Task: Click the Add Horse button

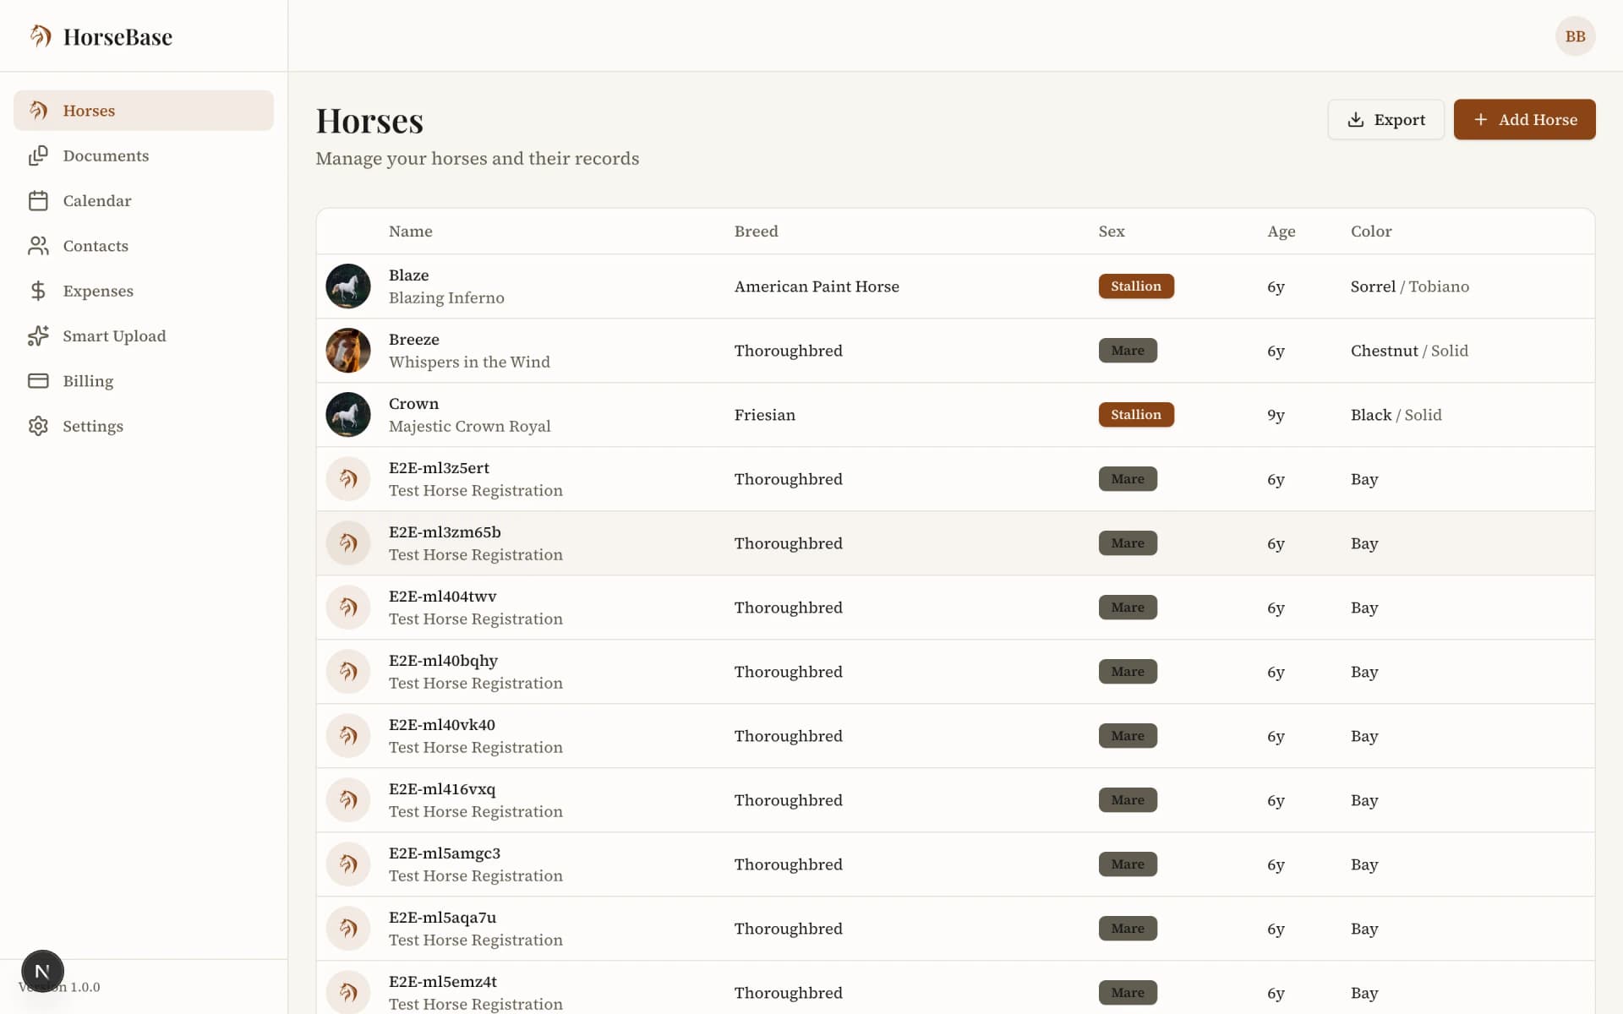Action: pos(1524,119)
